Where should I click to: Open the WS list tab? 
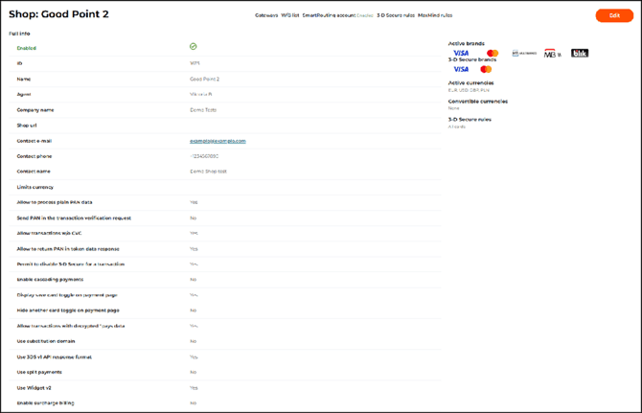(290, 15)
